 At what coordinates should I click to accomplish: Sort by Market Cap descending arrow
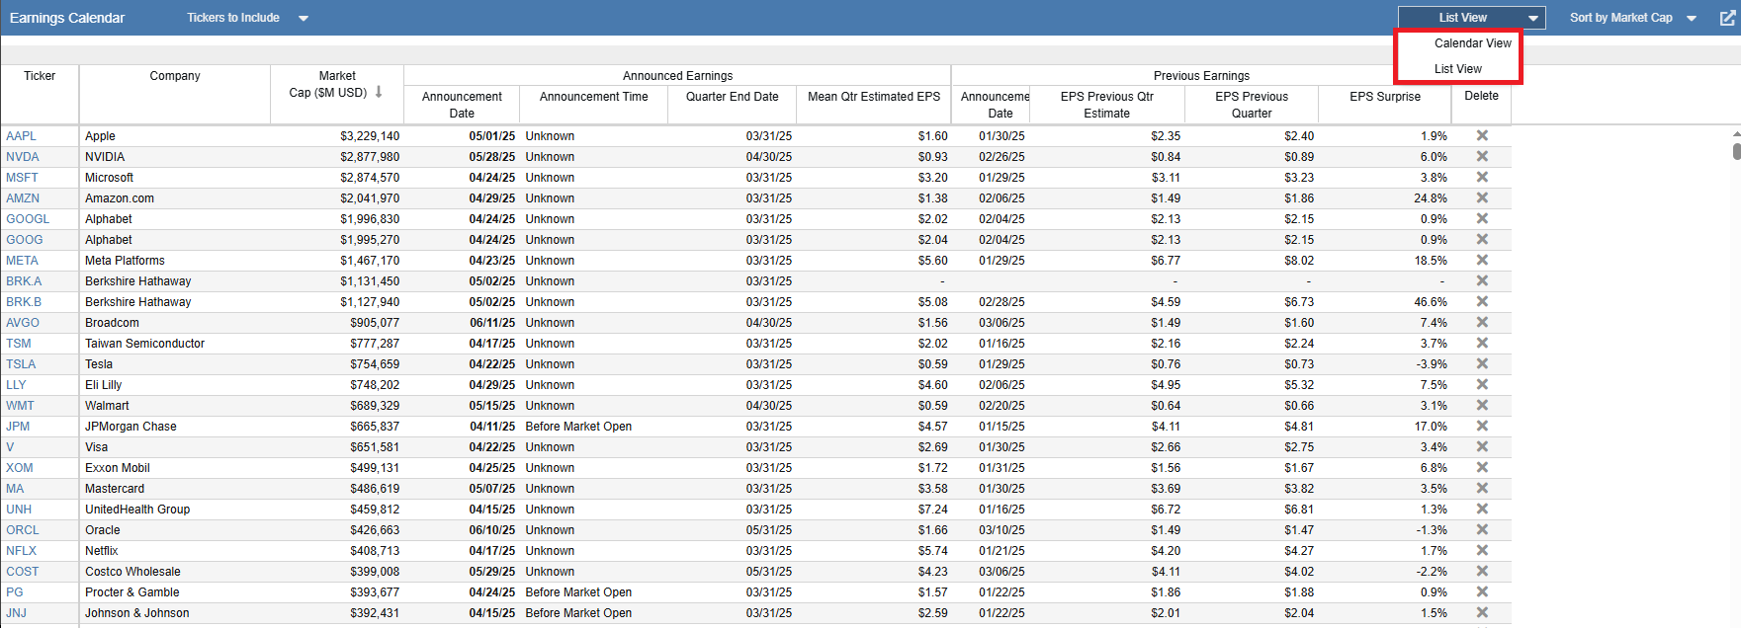point(379,92)
